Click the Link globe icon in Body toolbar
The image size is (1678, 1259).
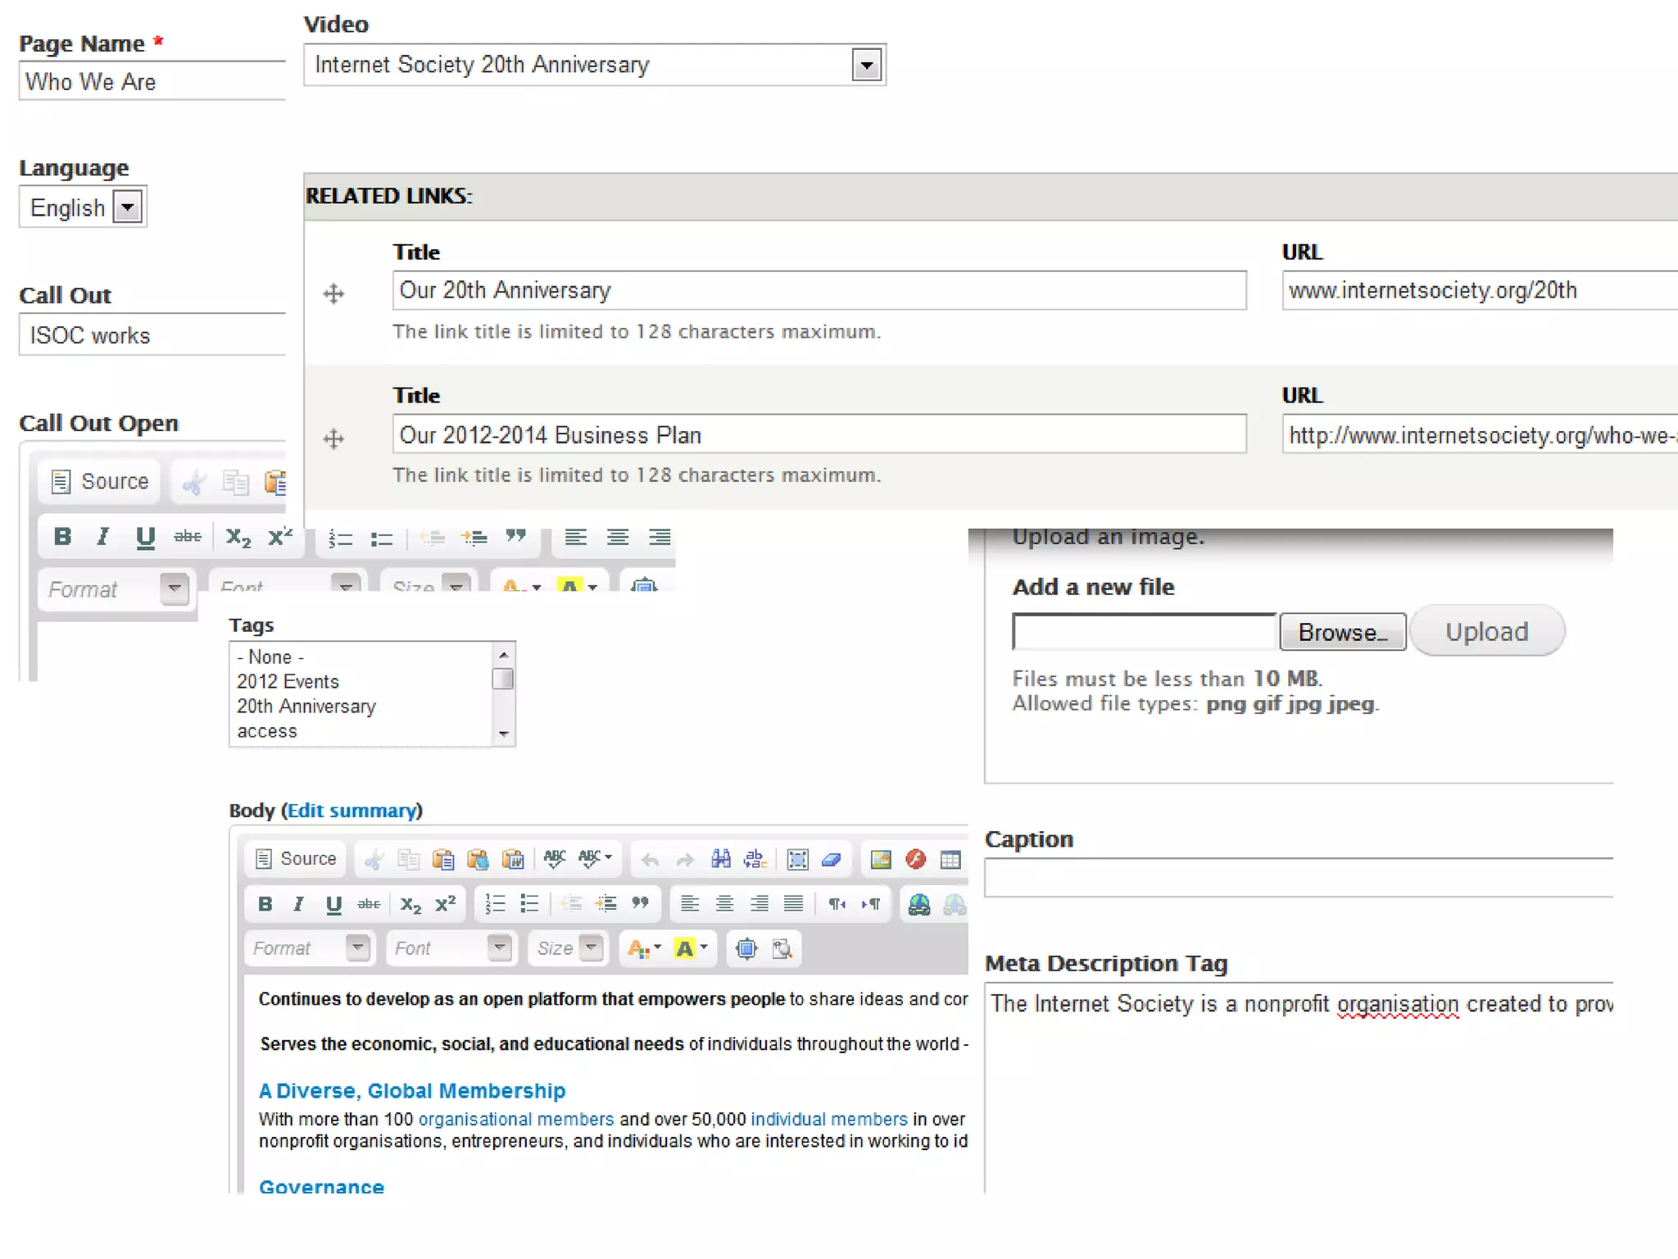[x=919, y=903]
